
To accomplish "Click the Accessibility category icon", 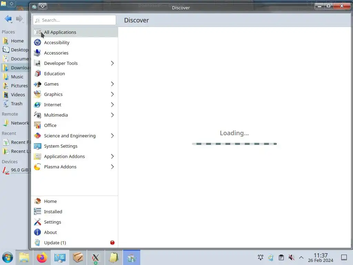I will (x=37, y=42).
